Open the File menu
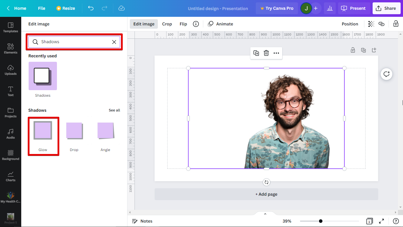The height and width of the screenshot is (227, 403). [42, 8]
